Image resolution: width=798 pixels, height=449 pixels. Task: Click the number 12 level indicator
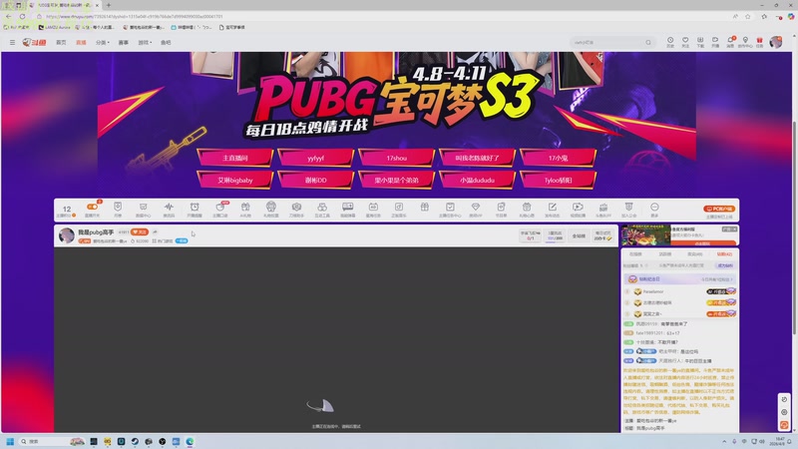(67, 209)
